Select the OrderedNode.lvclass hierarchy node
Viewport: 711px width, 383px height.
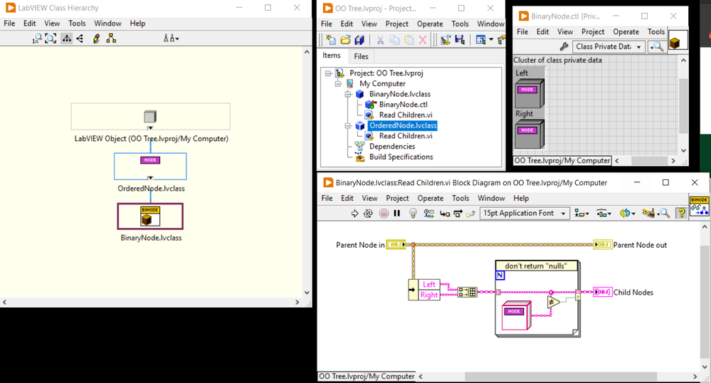[151, 166]
